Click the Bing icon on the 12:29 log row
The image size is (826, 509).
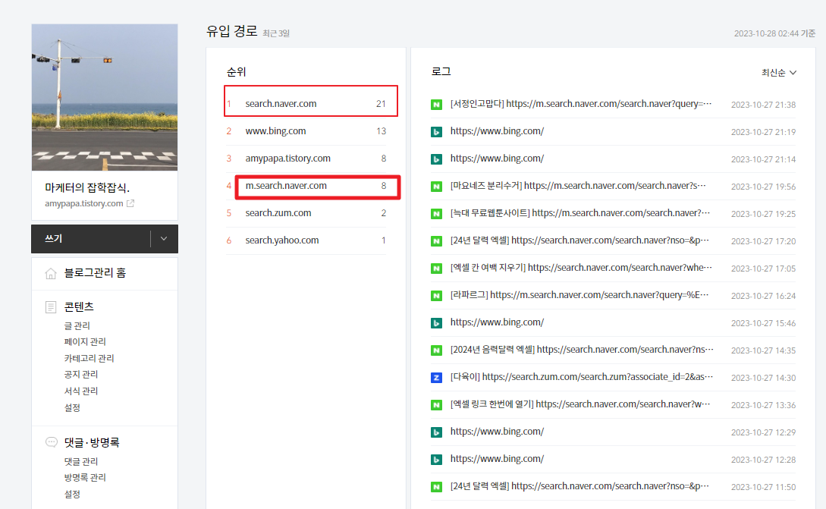[x=436, y=432]
